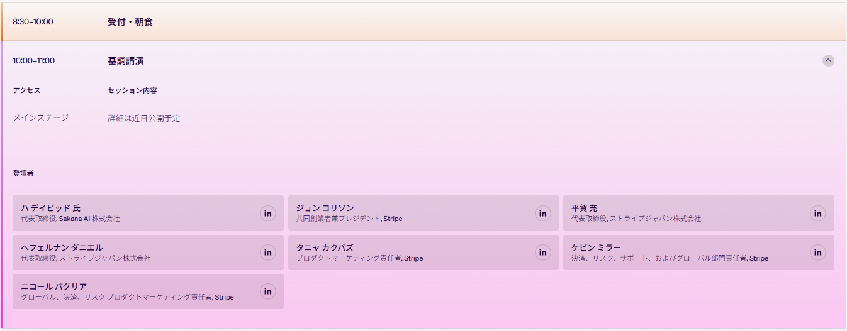Open LinkedIn icon for ニコール パグリア
The height and width of the screenshot is (331, 847).
coord(268,291)
